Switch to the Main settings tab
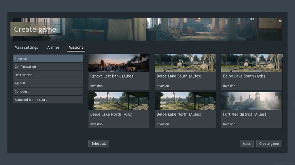The width and height of the screenshot is (295, 165). point(26,47)
